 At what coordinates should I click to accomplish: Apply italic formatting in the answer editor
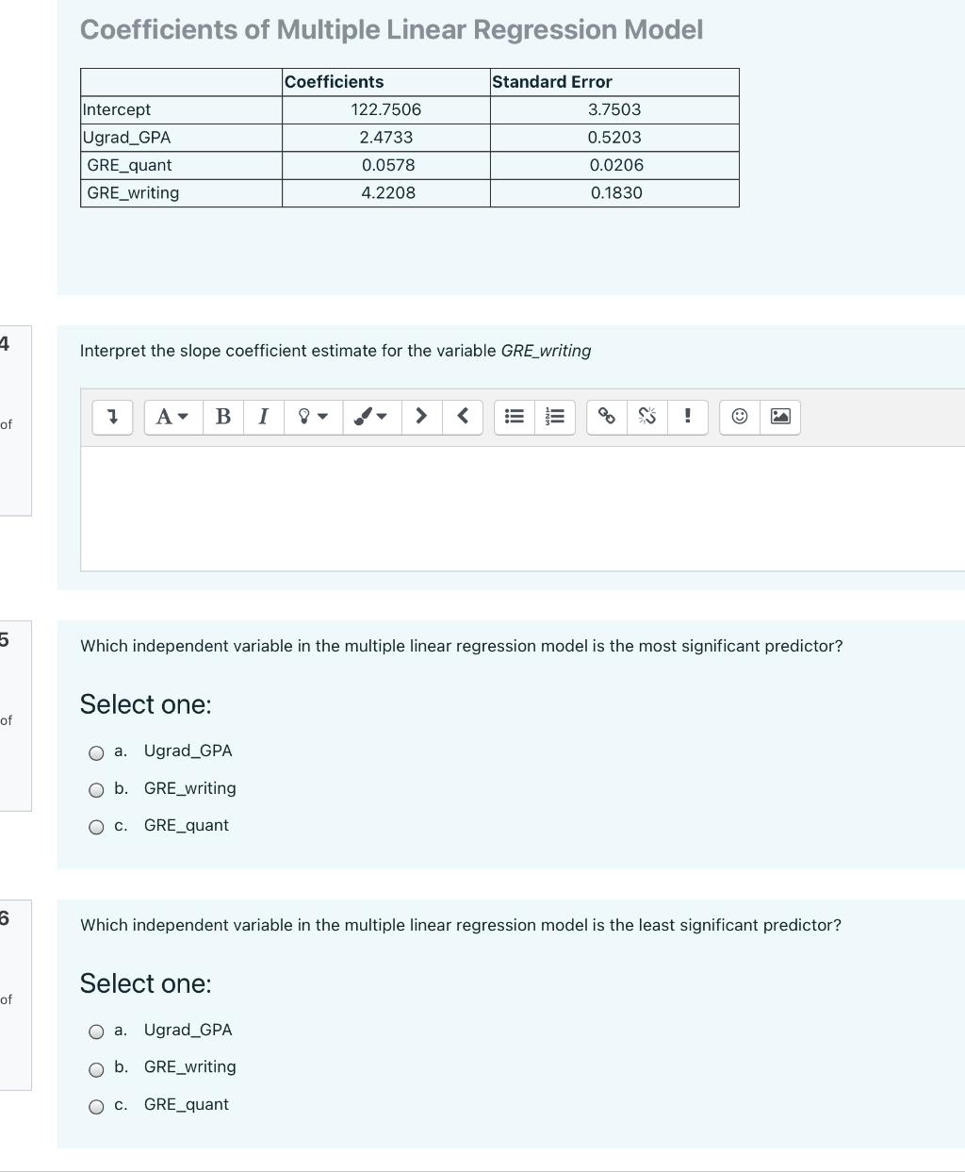tap(264, 417)
